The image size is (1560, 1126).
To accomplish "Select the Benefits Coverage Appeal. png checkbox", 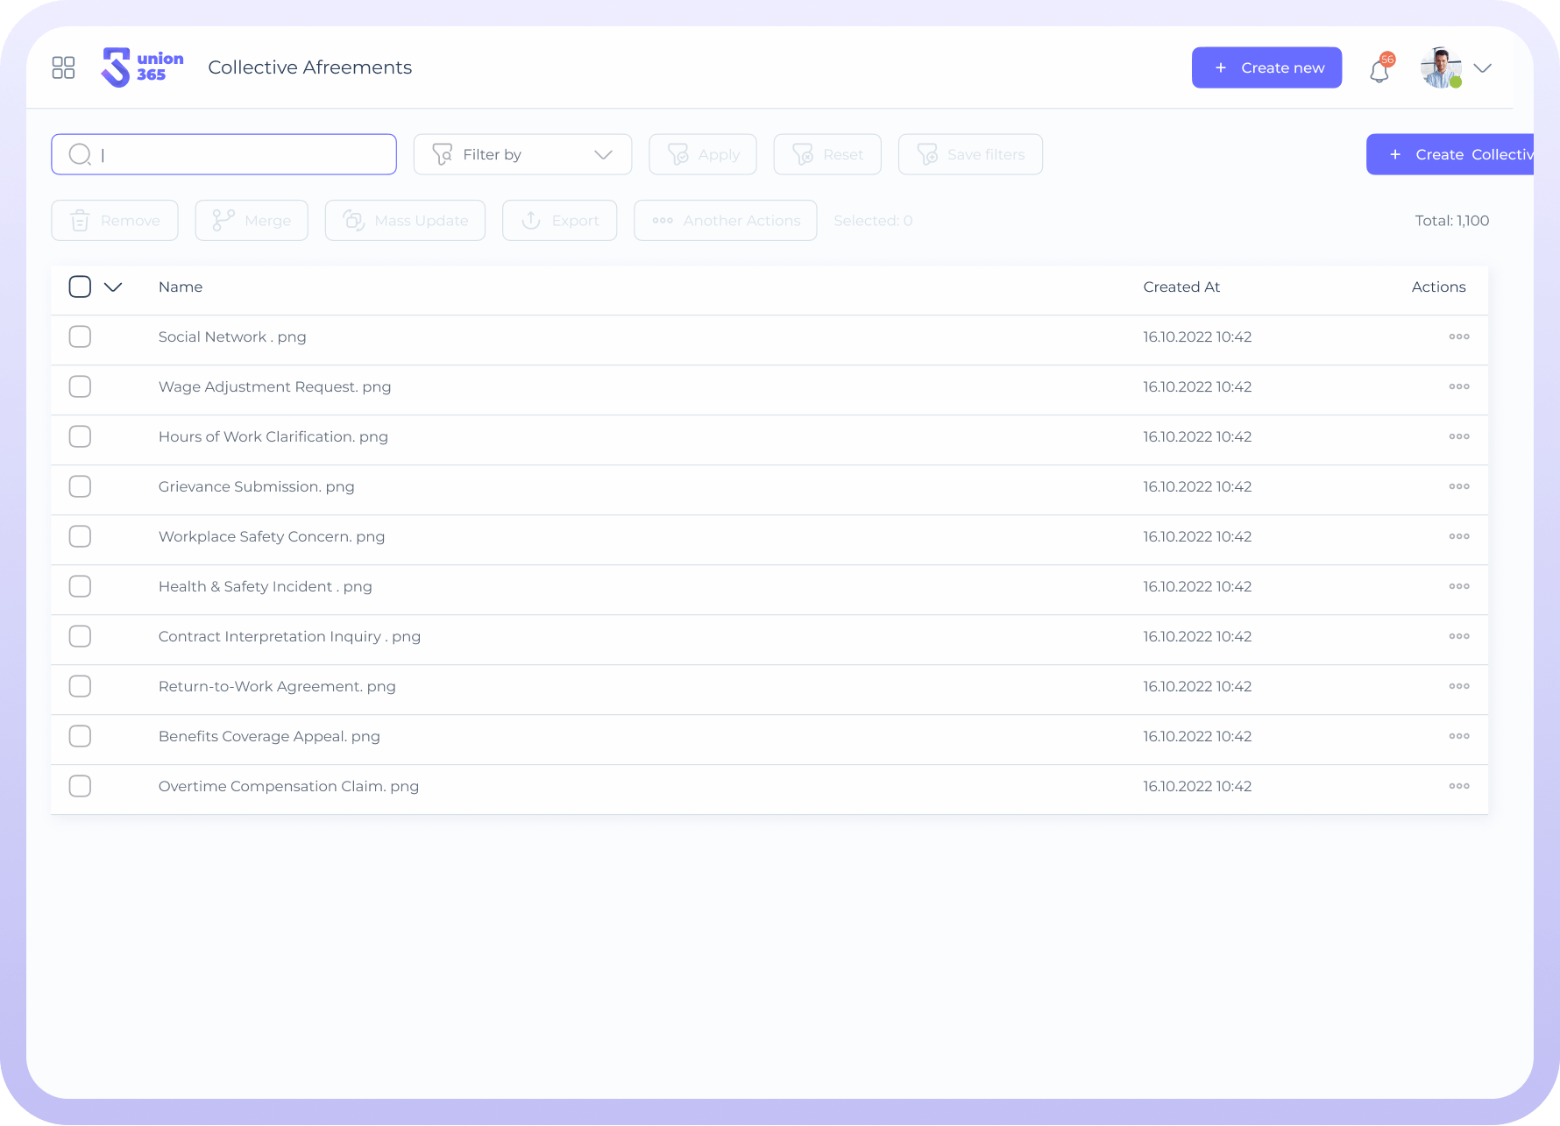I will tap(80, 736).
